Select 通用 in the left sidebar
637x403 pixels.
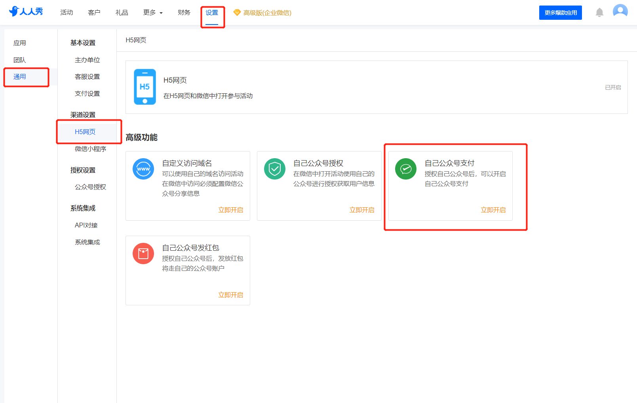(x=20, y=77)
